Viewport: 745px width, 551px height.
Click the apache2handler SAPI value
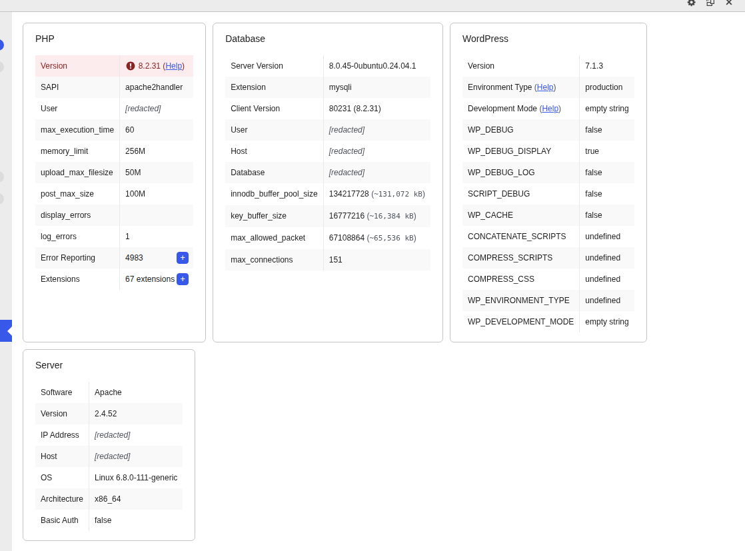pyautogui.click(x=154, y=87)
